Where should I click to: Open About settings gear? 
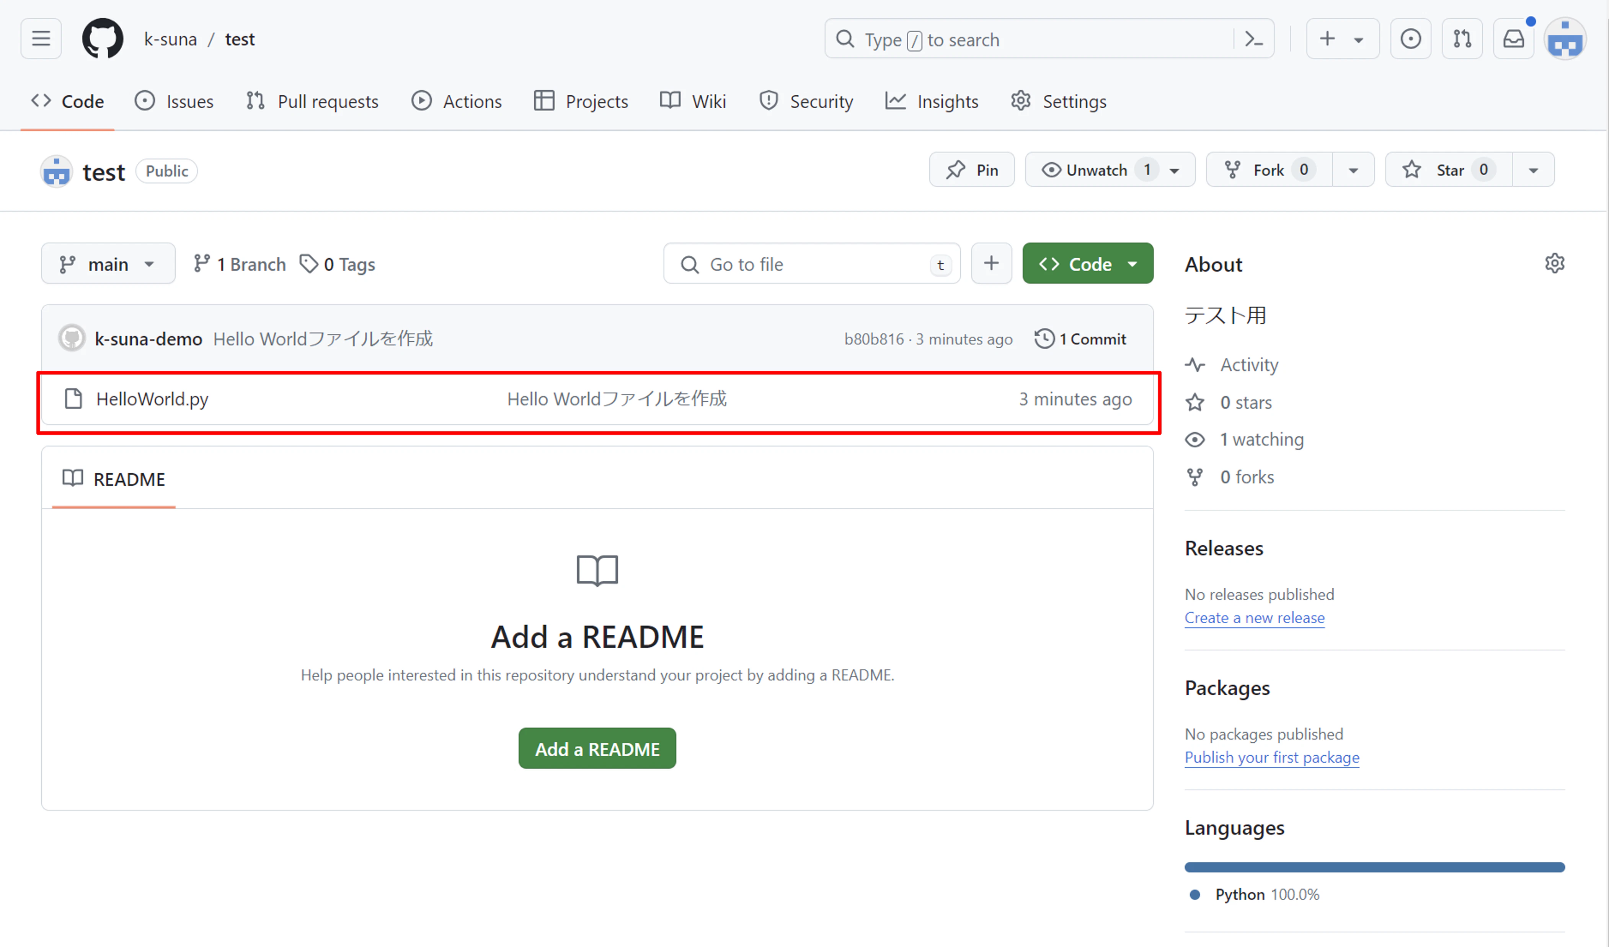[1555, 264]
